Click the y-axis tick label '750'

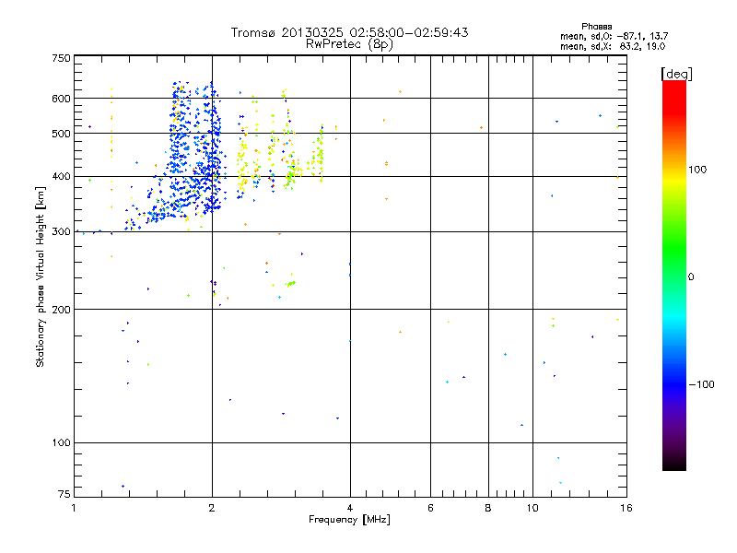[x=61, y=58]
